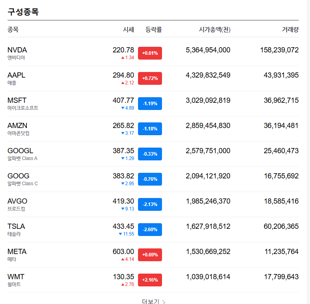Open the AVGO stock ticker

pos(17,201)
